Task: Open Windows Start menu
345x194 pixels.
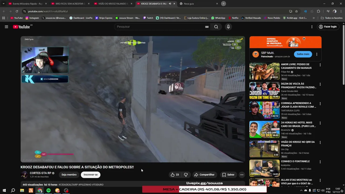Action: pyautogui.click(x=4, y=190)
